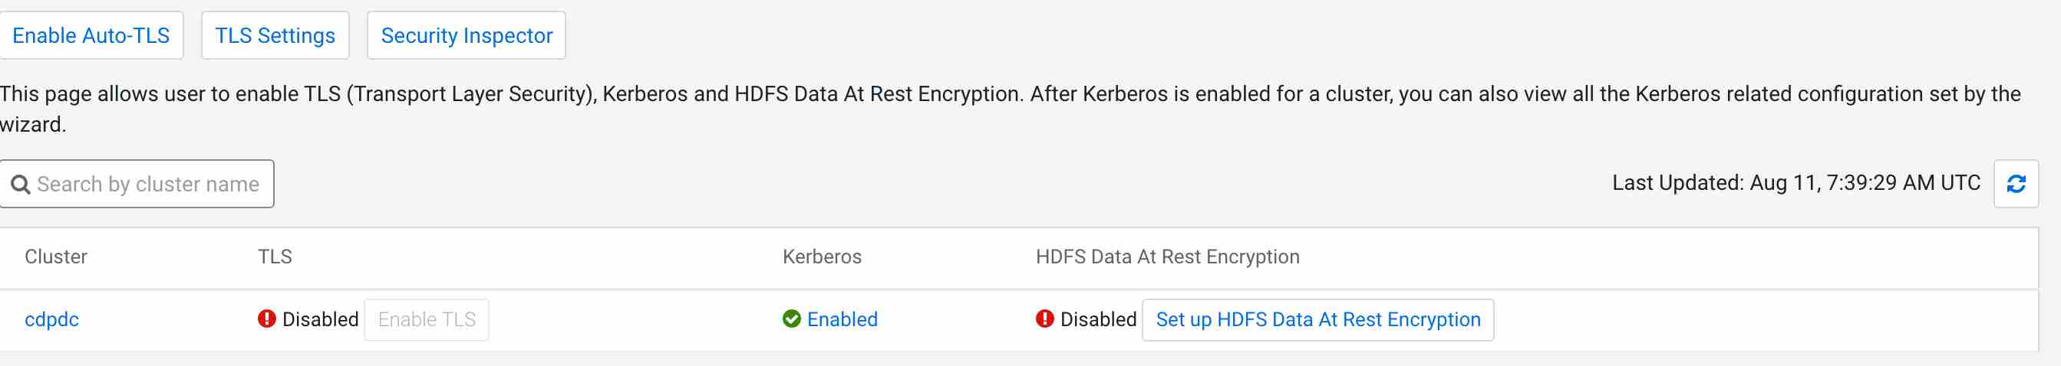Click the magnifier icon in search box
The height and width of the screenshot is (366, 2061).
coord(21,185)
